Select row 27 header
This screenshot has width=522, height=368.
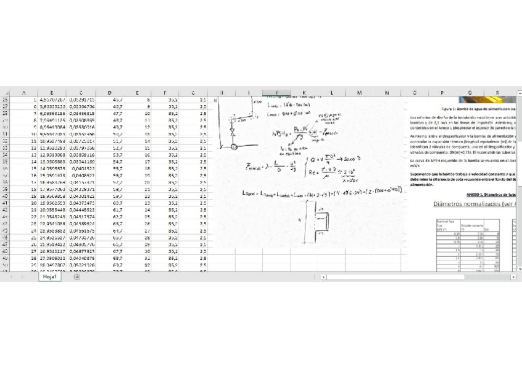click(x=5, y=107)
